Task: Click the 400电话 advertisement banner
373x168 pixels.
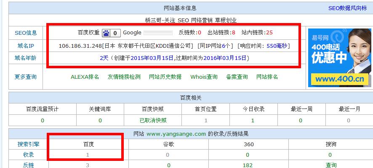Action: tap(339, 58)
